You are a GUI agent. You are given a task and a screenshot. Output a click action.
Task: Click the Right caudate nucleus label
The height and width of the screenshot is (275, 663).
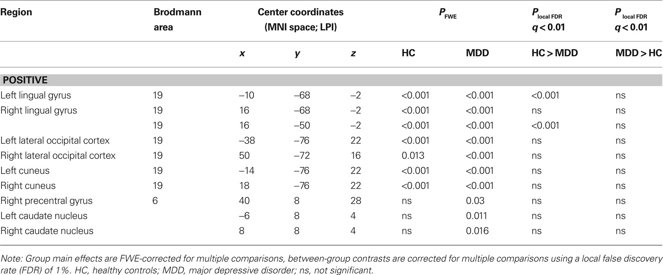click(x=47, y=231)
